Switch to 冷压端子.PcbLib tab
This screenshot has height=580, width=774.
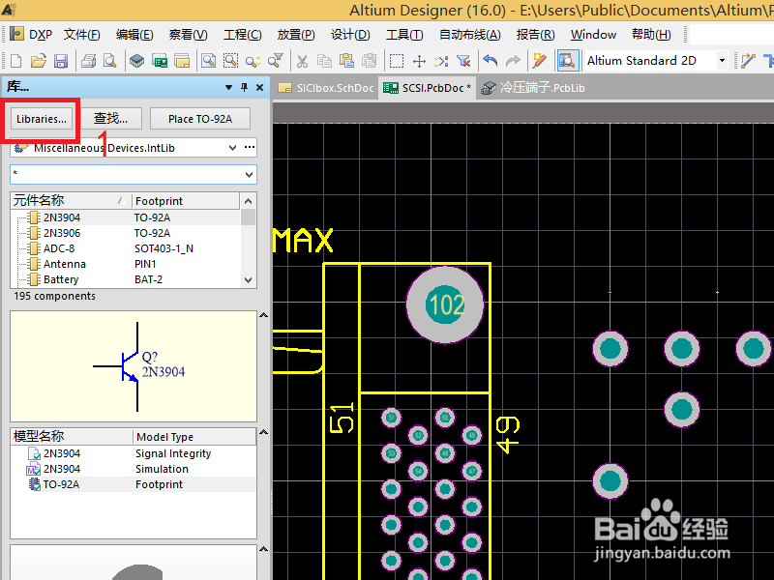click(533, 88)
